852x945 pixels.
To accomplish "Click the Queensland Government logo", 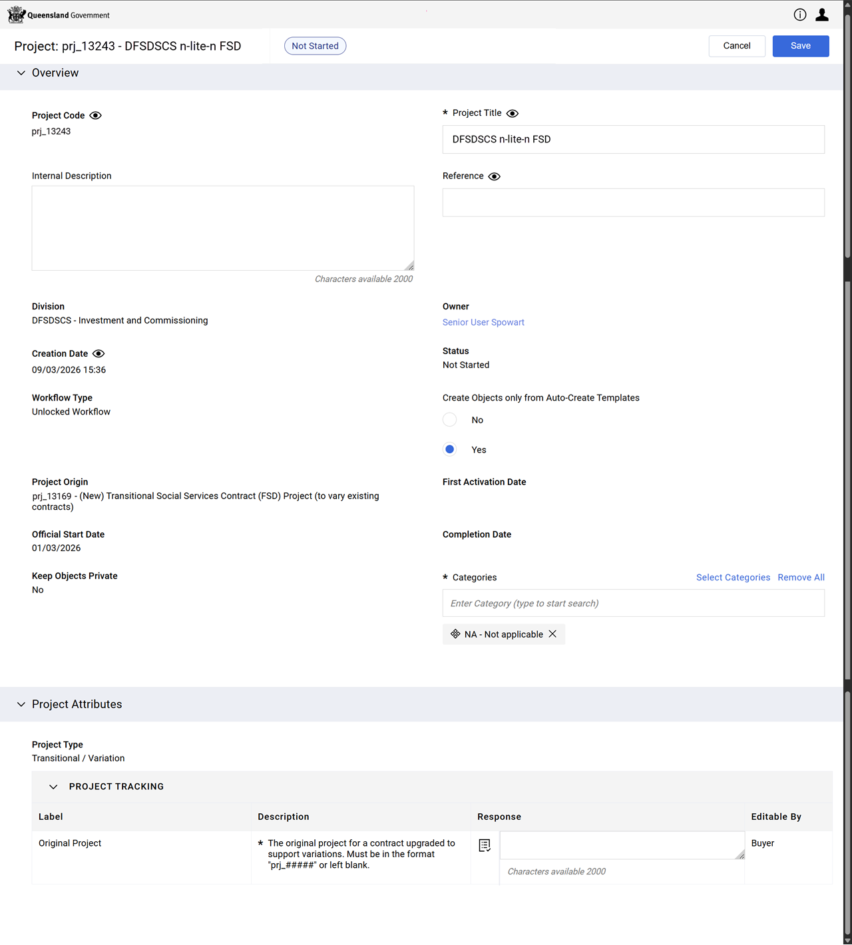I will click(59, 15).
